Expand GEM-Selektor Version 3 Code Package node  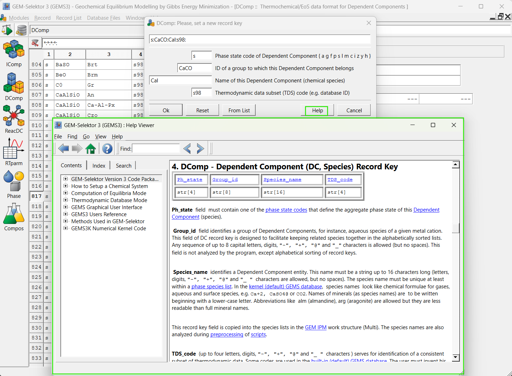click(66, 179)
